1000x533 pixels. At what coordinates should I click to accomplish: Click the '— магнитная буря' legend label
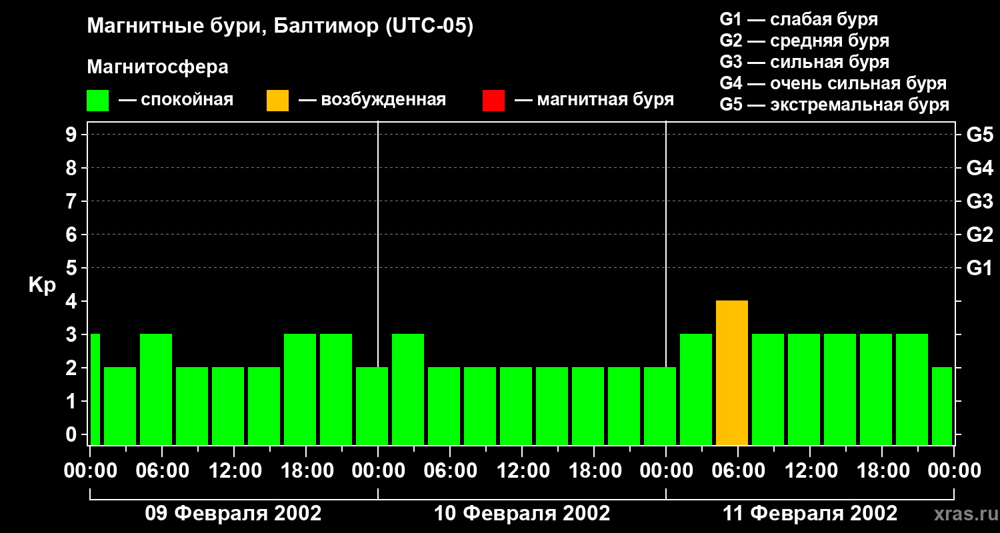point(594,100)
